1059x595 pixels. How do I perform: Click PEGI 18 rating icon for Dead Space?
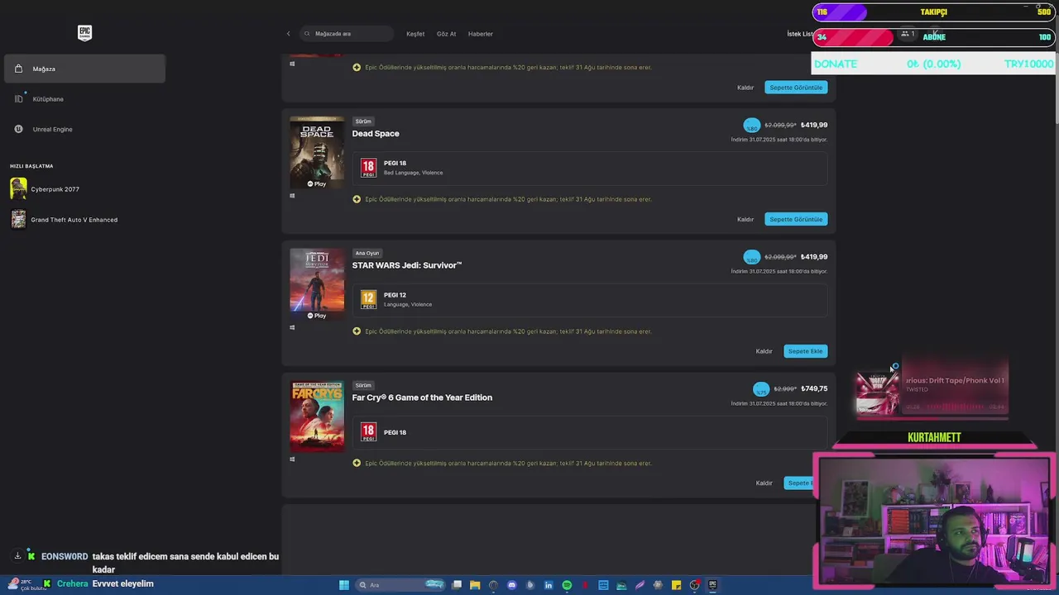368,168
